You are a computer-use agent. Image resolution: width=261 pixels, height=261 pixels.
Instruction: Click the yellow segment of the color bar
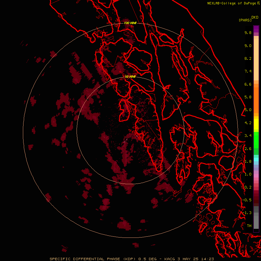[256, 124]
